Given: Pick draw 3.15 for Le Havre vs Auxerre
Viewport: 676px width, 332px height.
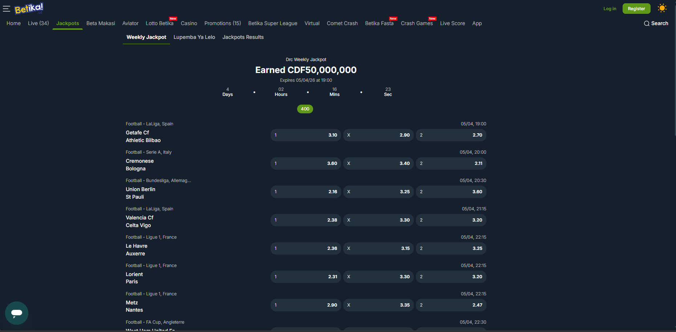Looking at the screenshot, I should (x=379, y=248).
